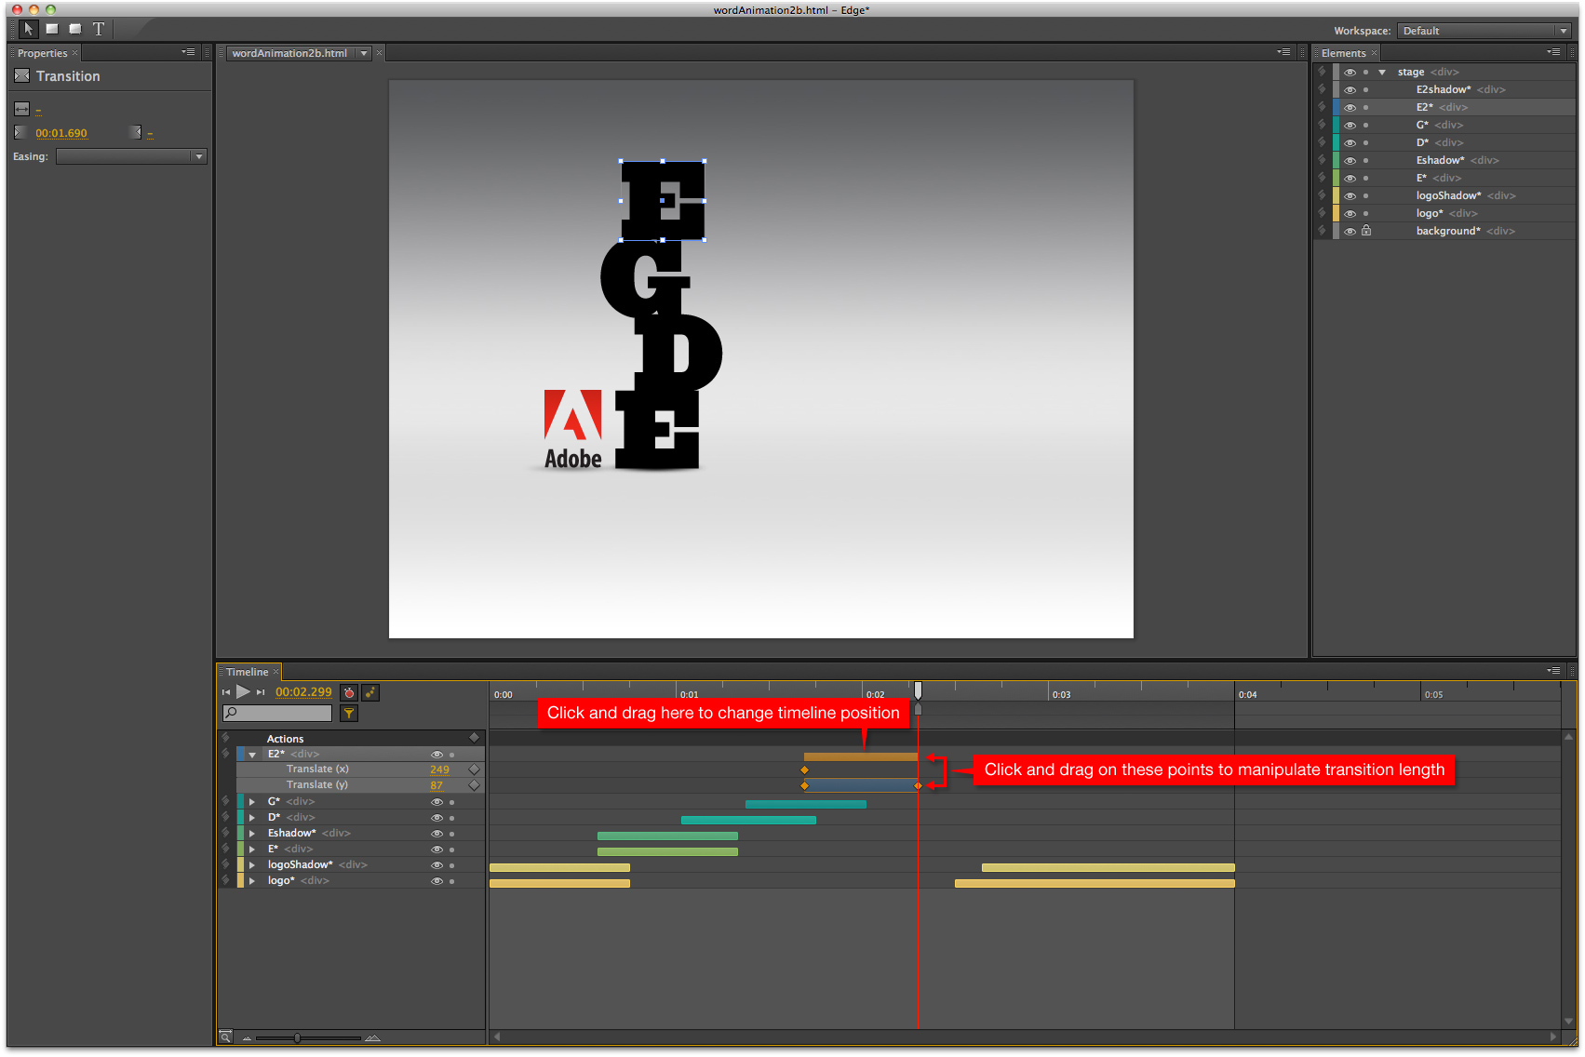Screen dimensions: 1585x1057
Task: Hide the background element in Elements panel
Action: [1350, 231]
